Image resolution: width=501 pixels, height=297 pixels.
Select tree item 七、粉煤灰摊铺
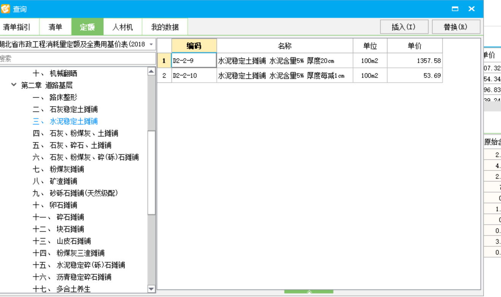point(58,169)
